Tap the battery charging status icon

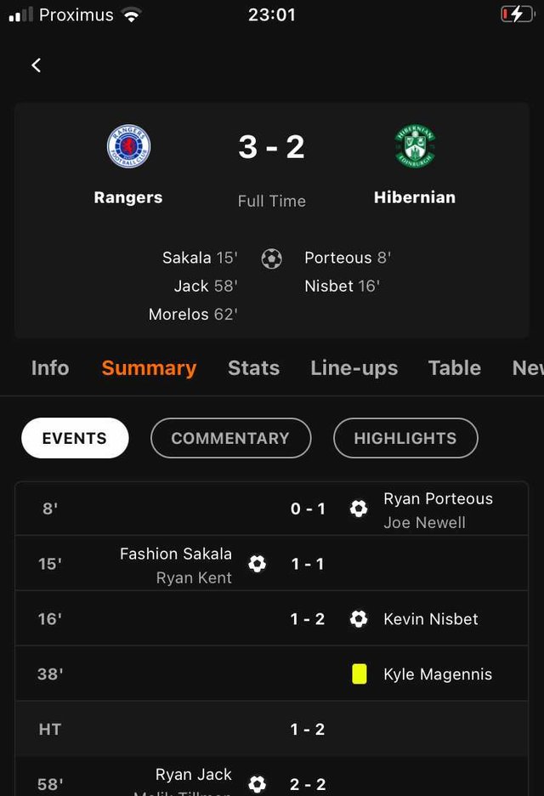pyautogui.click(x=518, y=14)
